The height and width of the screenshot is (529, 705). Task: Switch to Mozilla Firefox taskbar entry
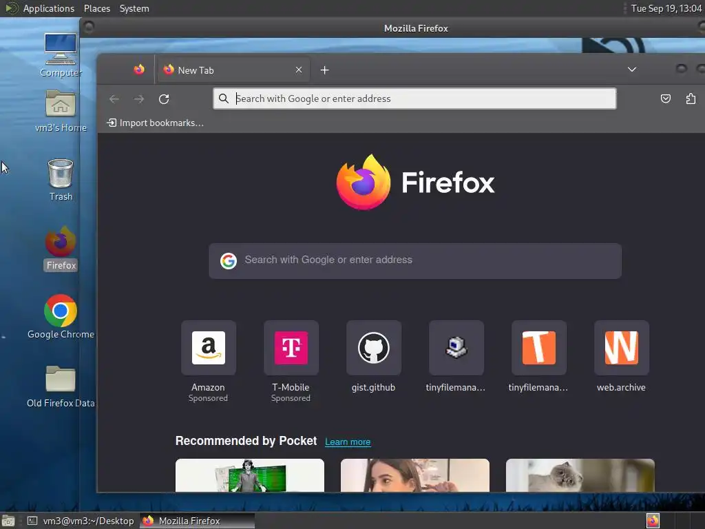pyautogui.click(x=198, y=521)
